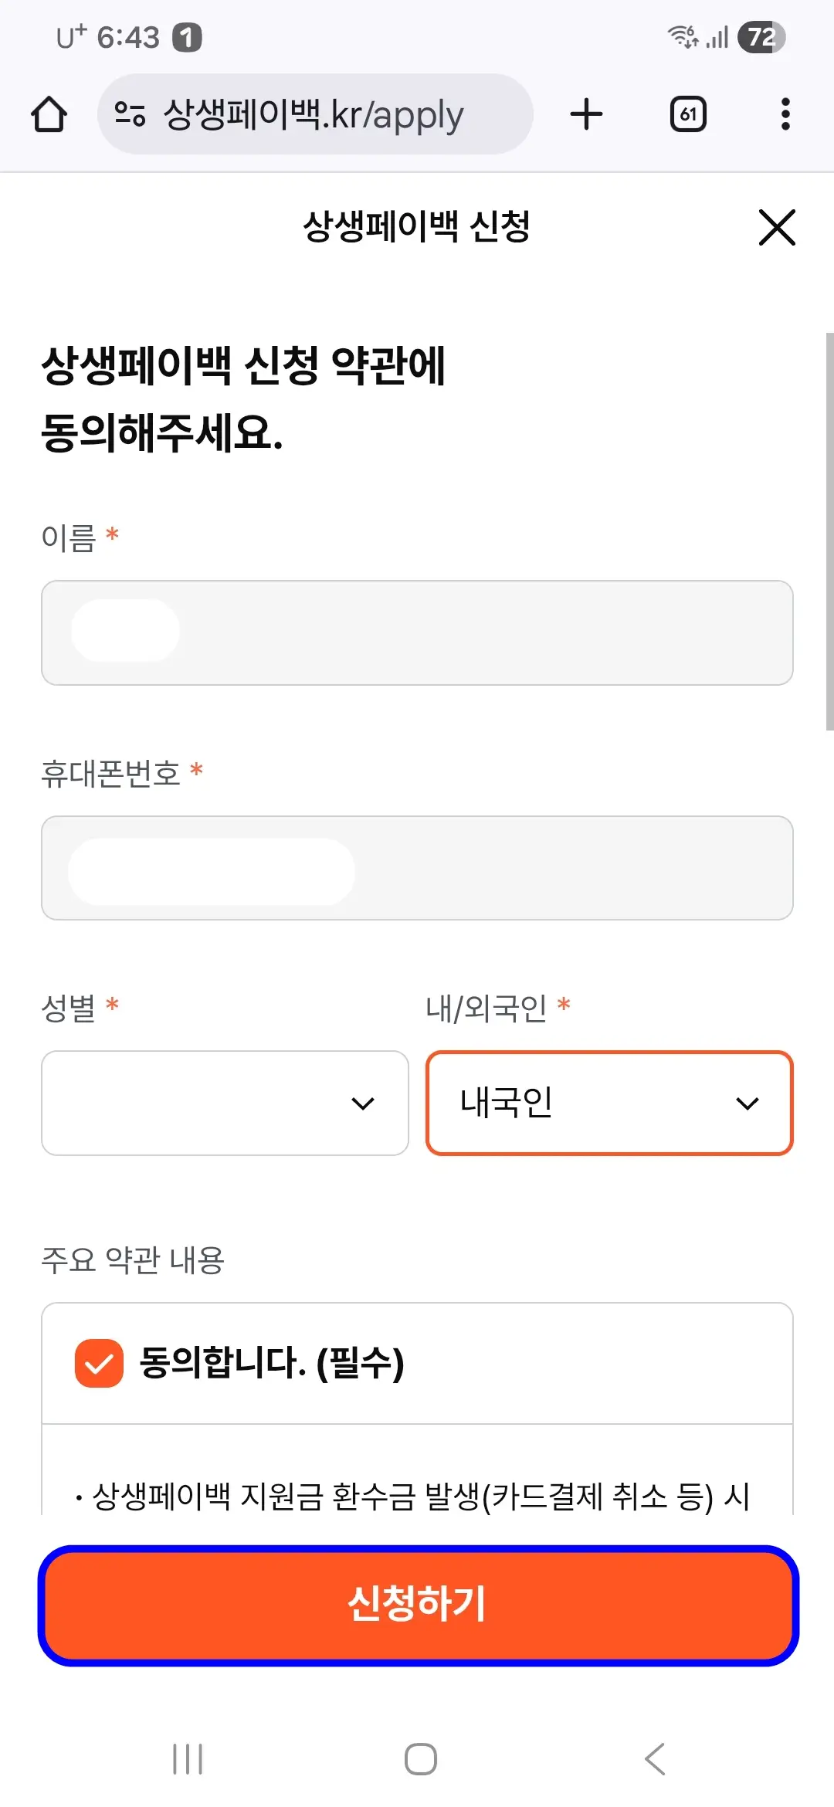Viewport: 834px width, 1807px height.
Task: Tap the 이름 name input field
Action: point(417,632)
